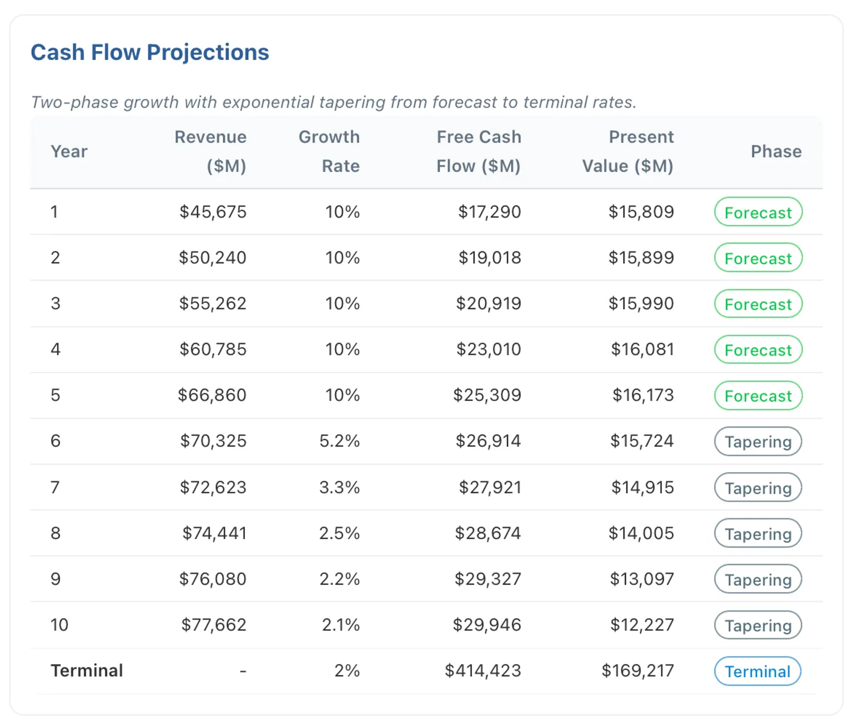
Task: Click present value $12,227
Action: click(641, 625)
